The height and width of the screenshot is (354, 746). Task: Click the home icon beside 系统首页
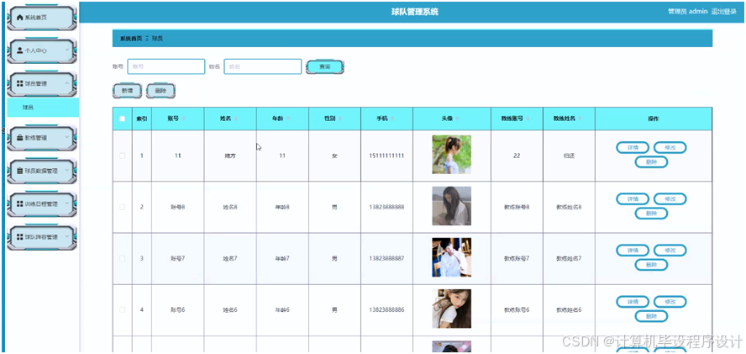click(19, 17)
